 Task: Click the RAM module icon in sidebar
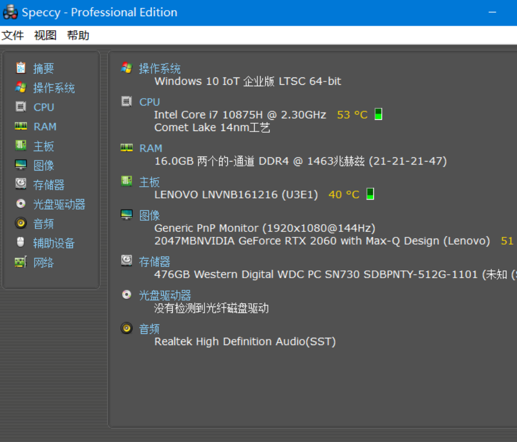coord(21,127)
